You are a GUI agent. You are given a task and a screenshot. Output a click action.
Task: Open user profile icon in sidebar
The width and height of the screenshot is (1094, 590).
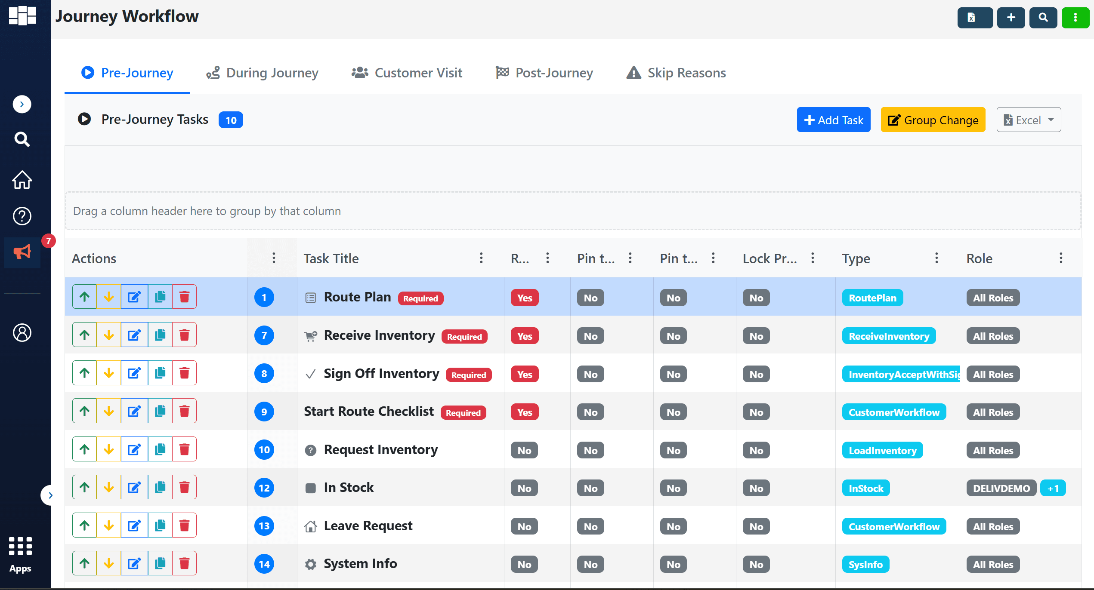[x=22, y=332]
